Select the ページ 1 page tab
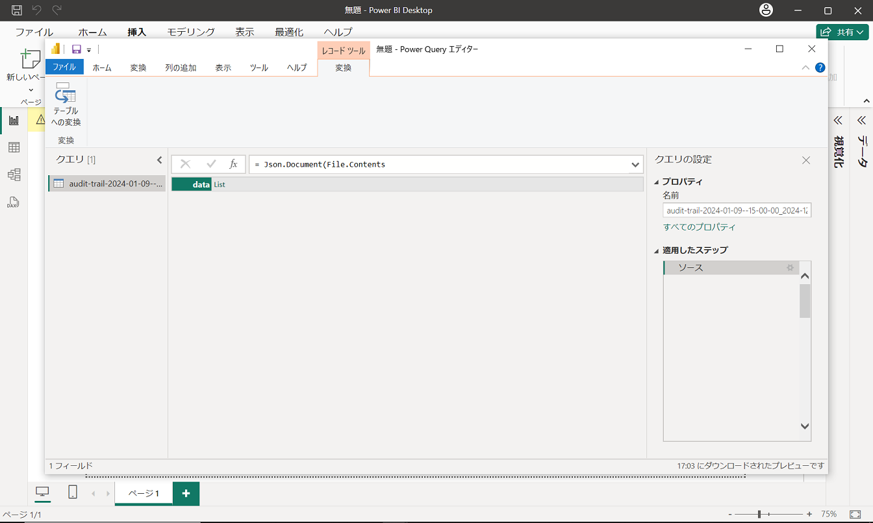Image resolution: width=873 pixels, height=523 pixels. 144,494
